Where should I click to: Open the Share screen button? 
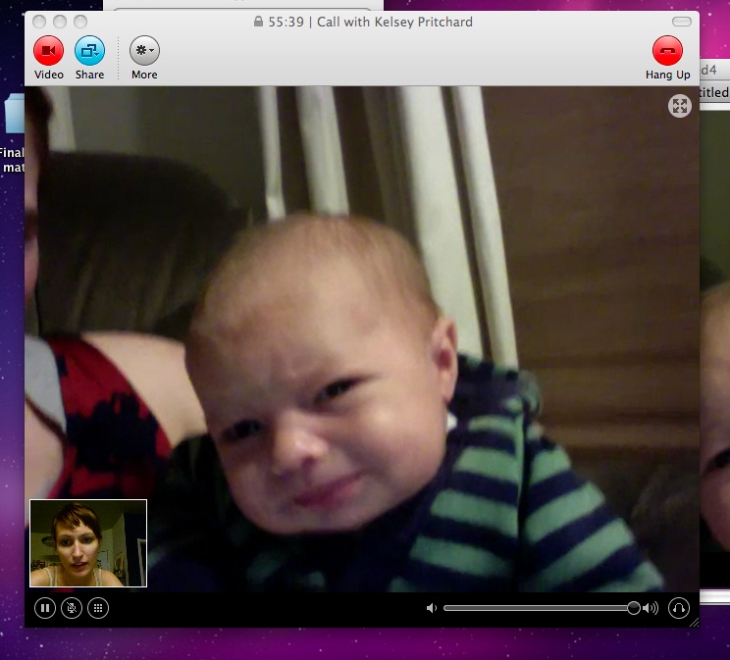click(x=89, y=50)
